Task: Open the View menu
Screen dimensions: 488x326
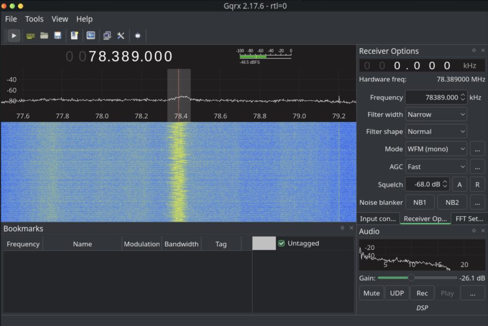Action: coord(60,19)
